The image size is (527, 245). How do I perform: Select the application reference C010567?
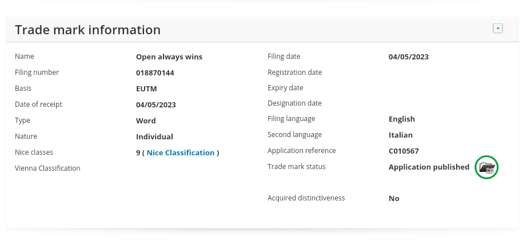[x=404, y=151]
